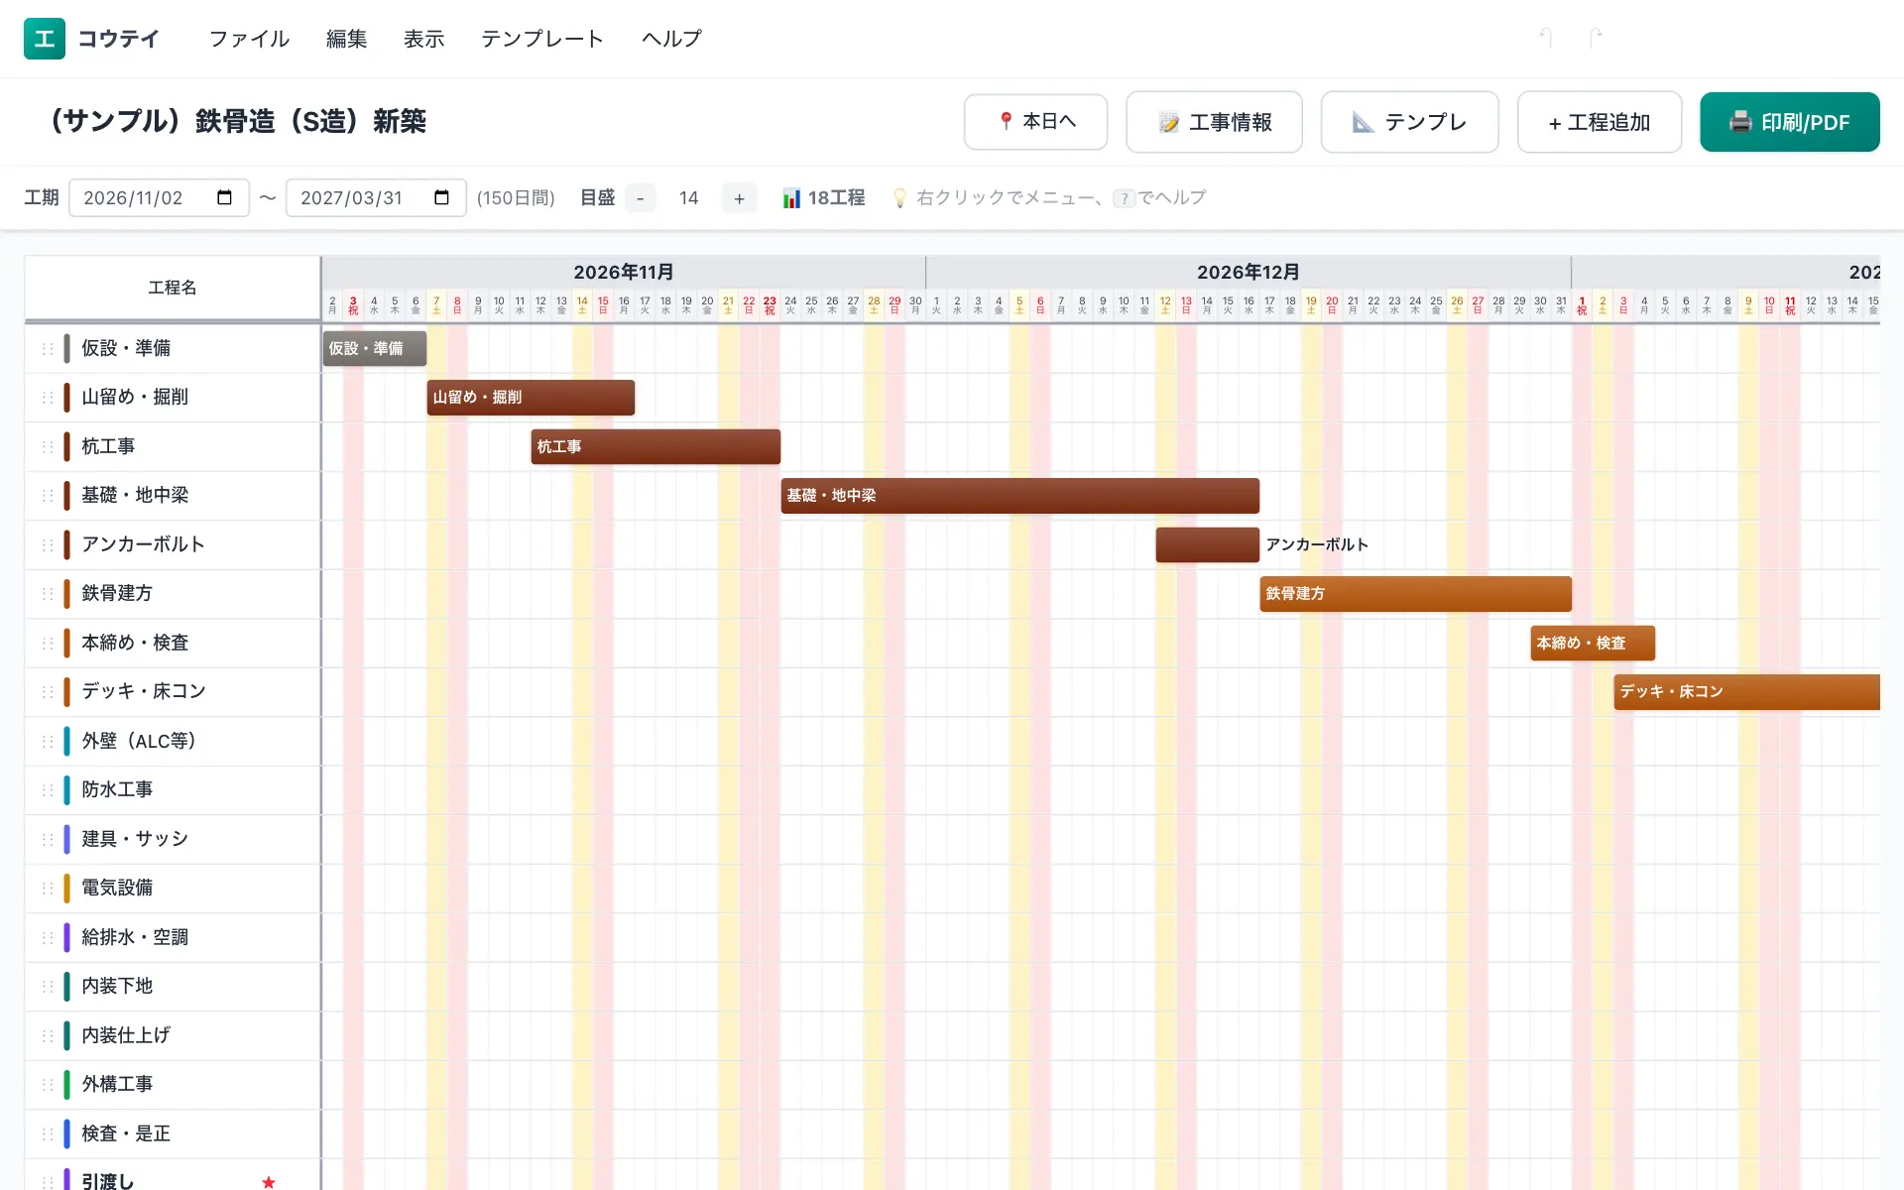Decrease scale with the minus button
Image resolution: width=1904 pixels, height=1190 pixels.
(641, 198)
